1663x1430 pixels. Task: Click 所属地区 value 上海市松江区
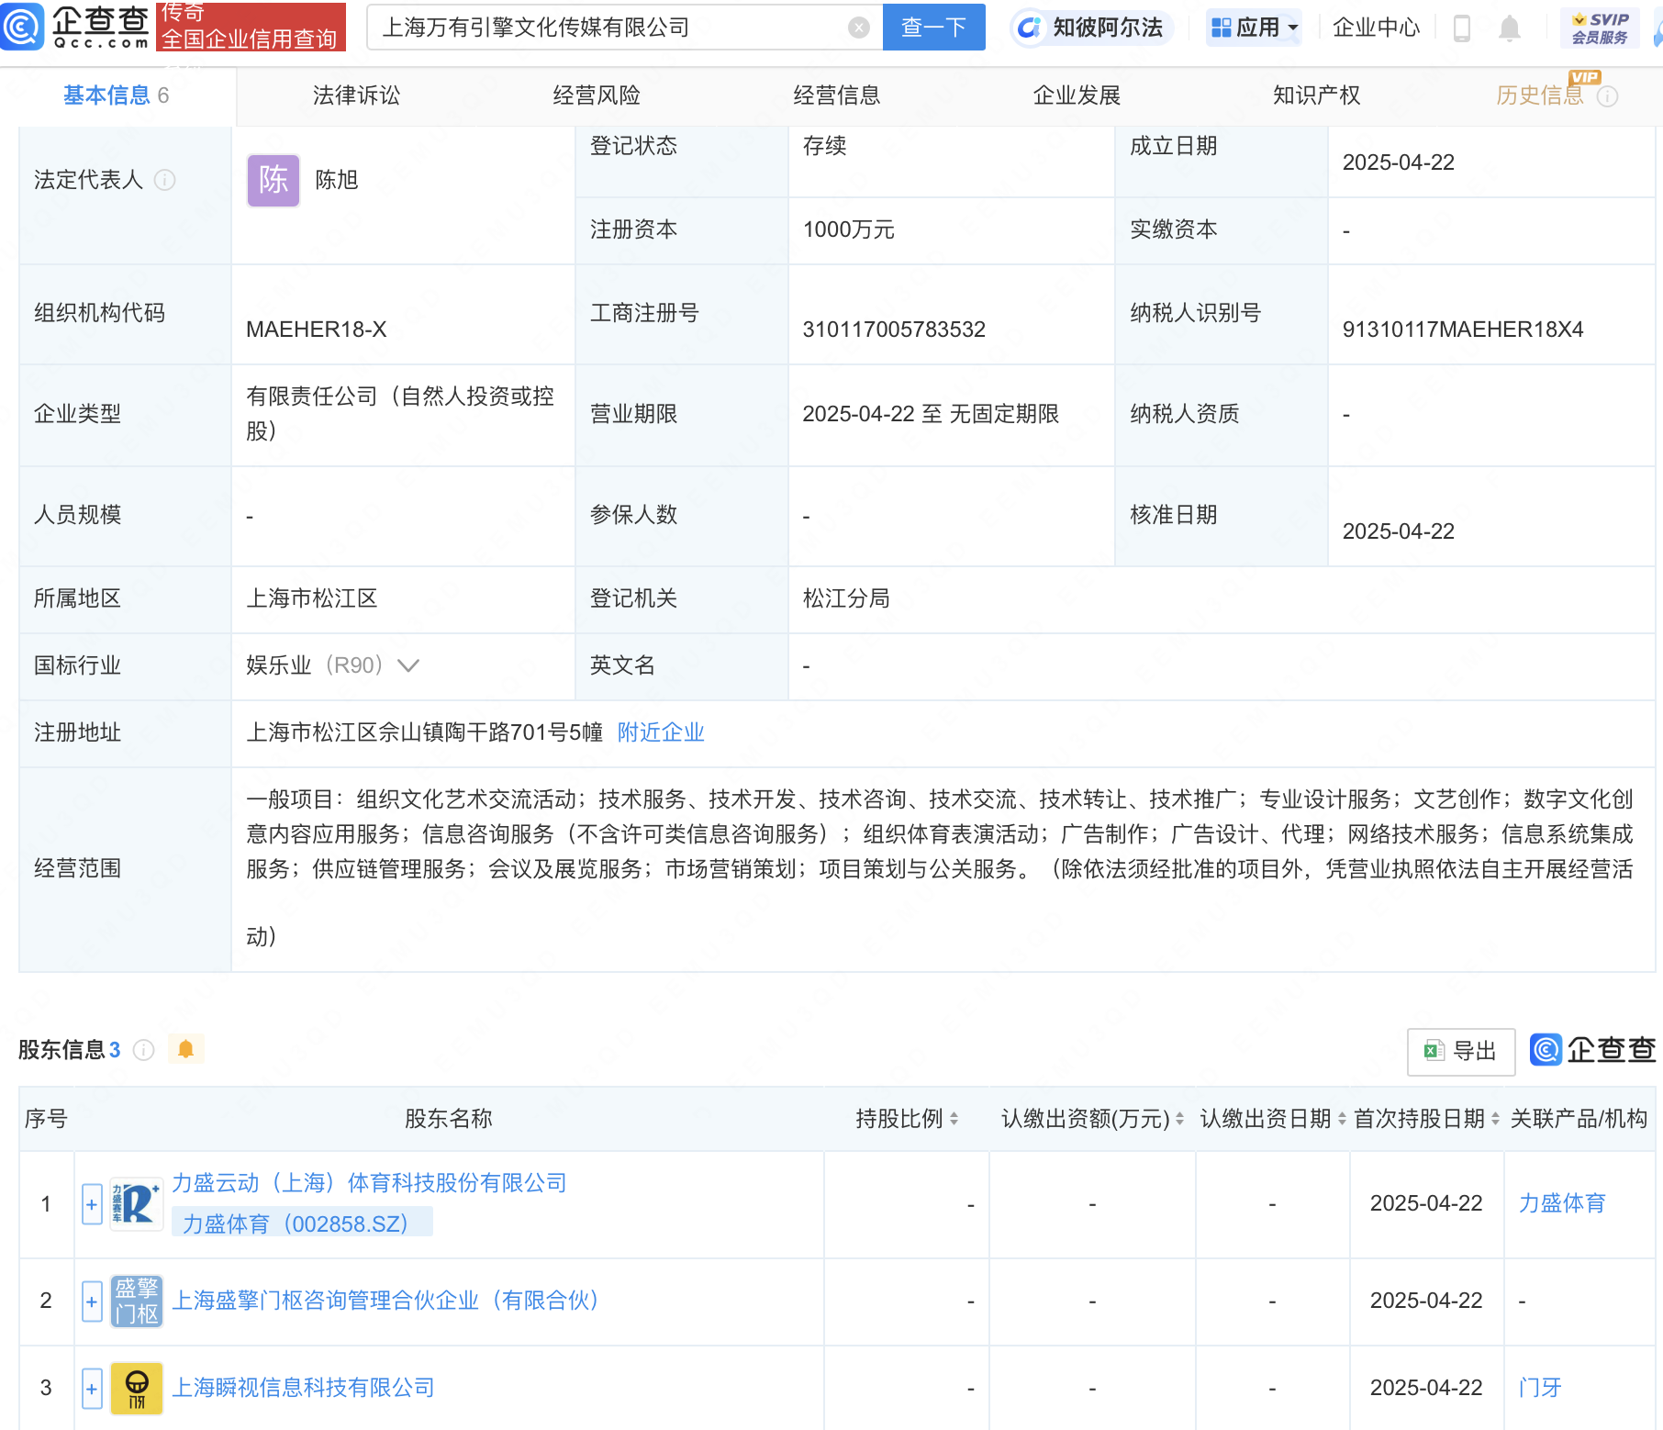(x=312, y=598)
